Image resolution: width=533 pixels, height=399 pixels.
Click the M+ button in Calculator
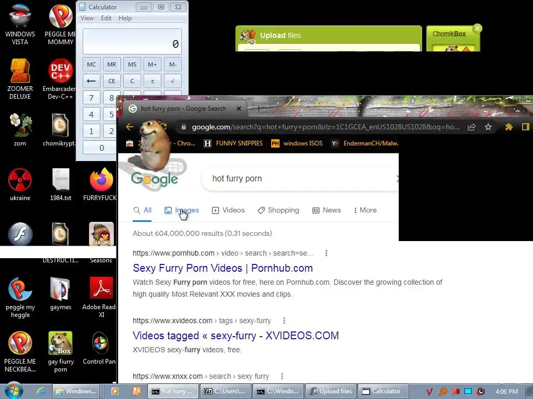point(153,64)
